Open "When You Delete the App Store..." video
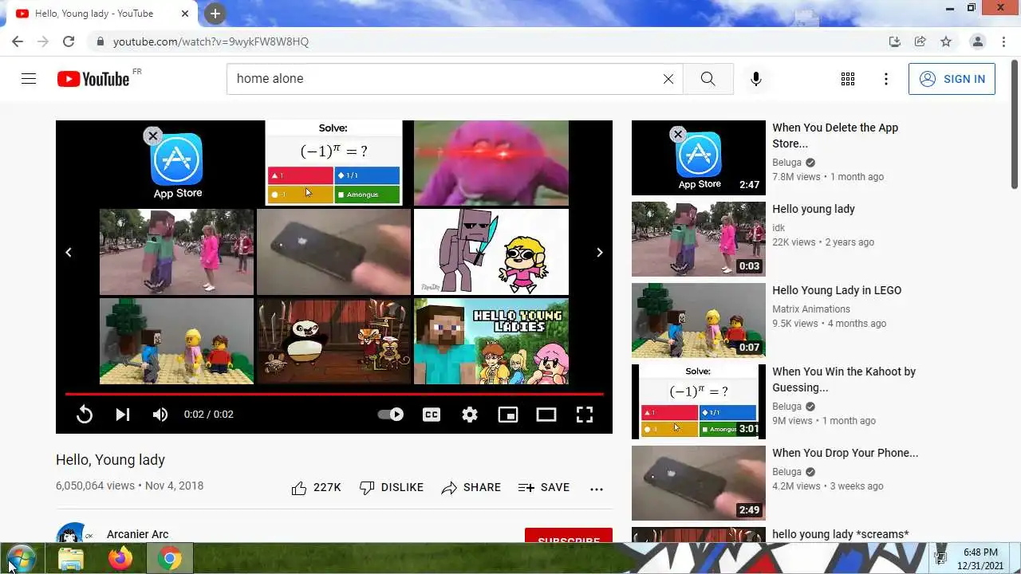Screen dimensions: 1021x574 pos(835,136)
